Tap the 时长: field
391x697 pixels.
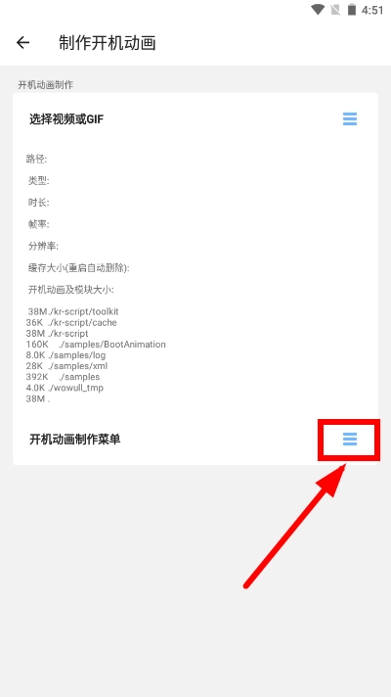39,203
